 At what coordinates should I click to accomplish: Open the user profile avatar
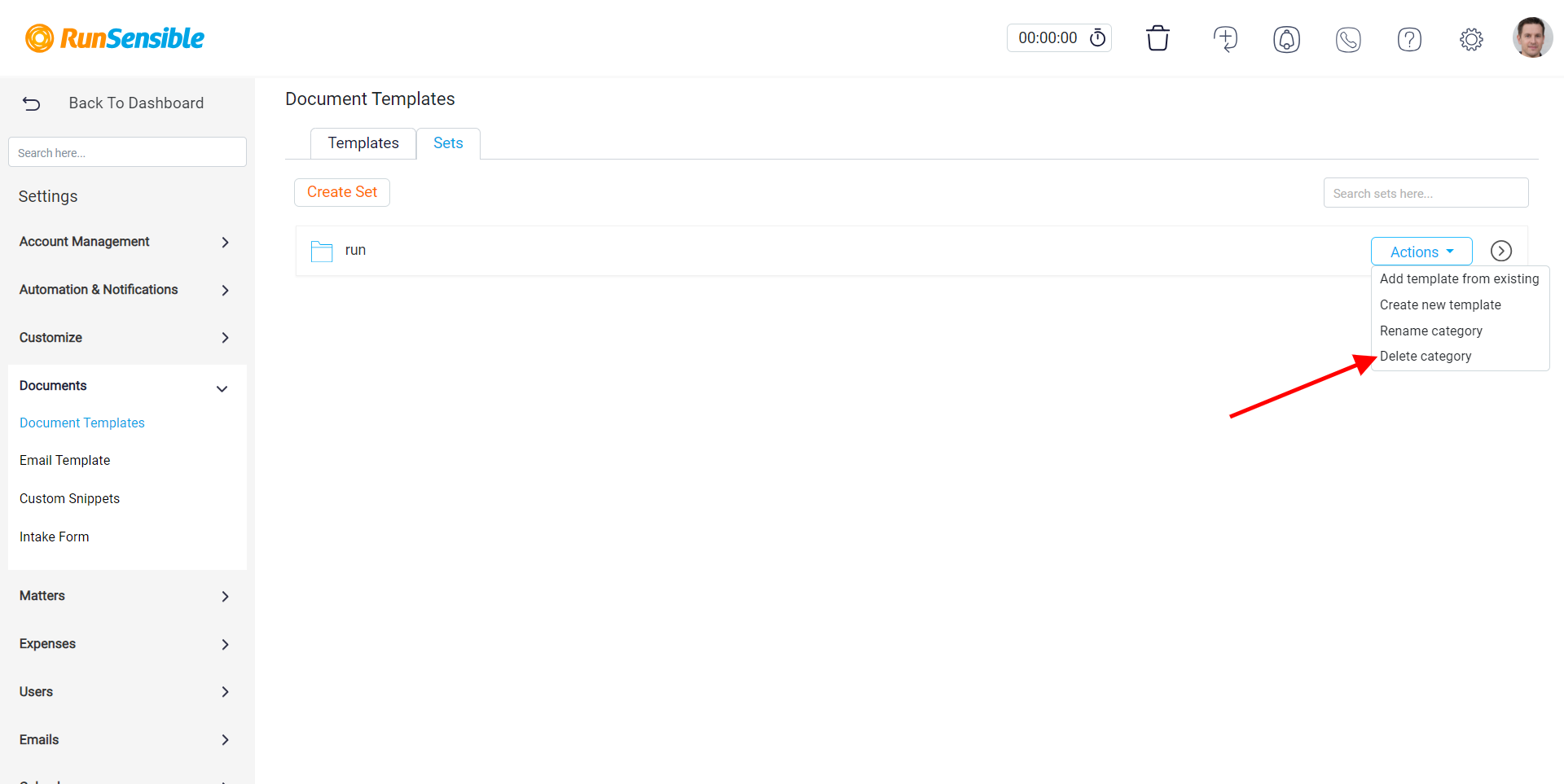pyautogui.click(x=1532, y=38)
